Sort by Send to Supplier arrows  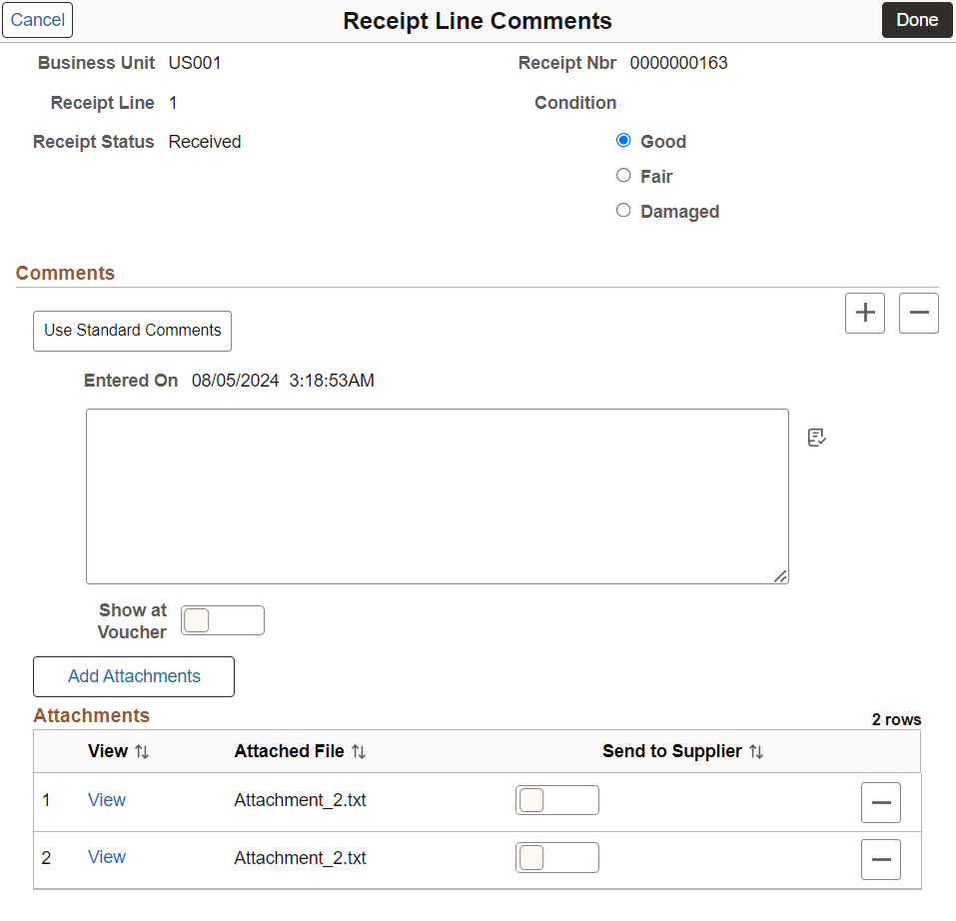(x=756, y=751)
